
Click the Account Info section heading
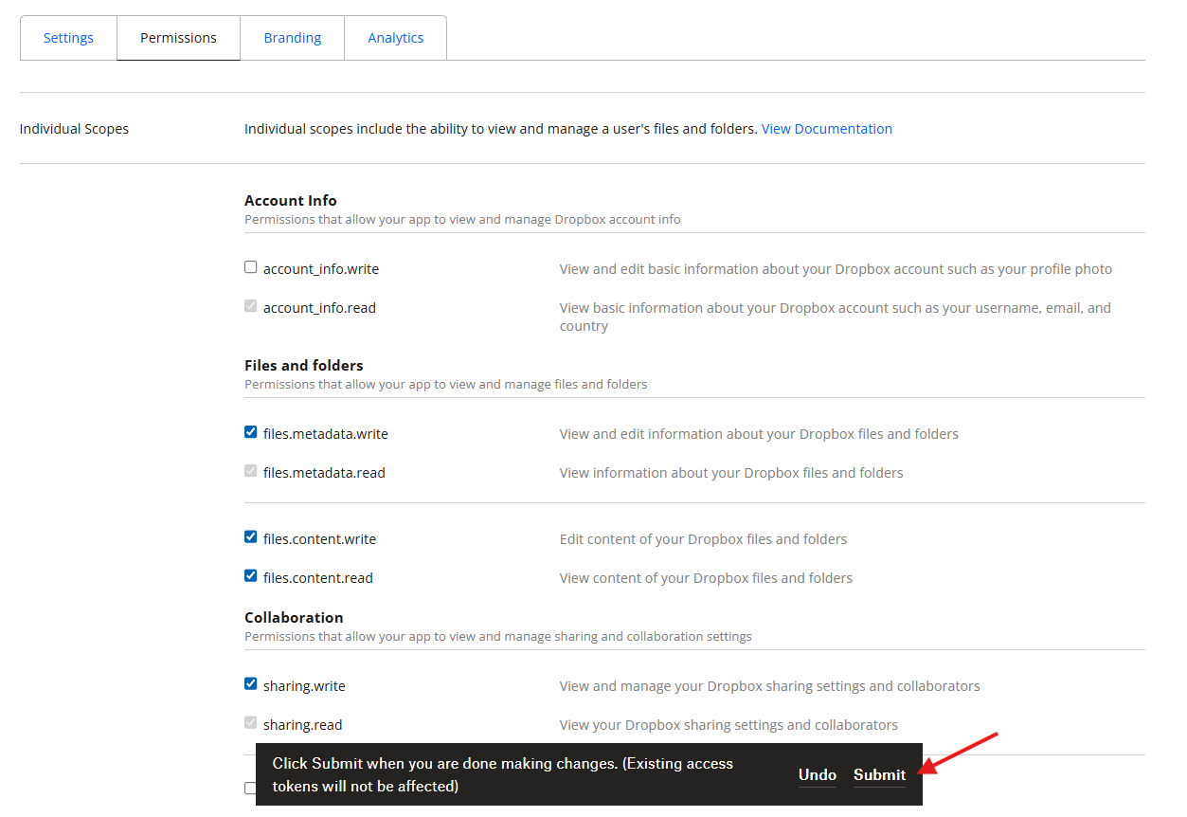tap(290, 201)
